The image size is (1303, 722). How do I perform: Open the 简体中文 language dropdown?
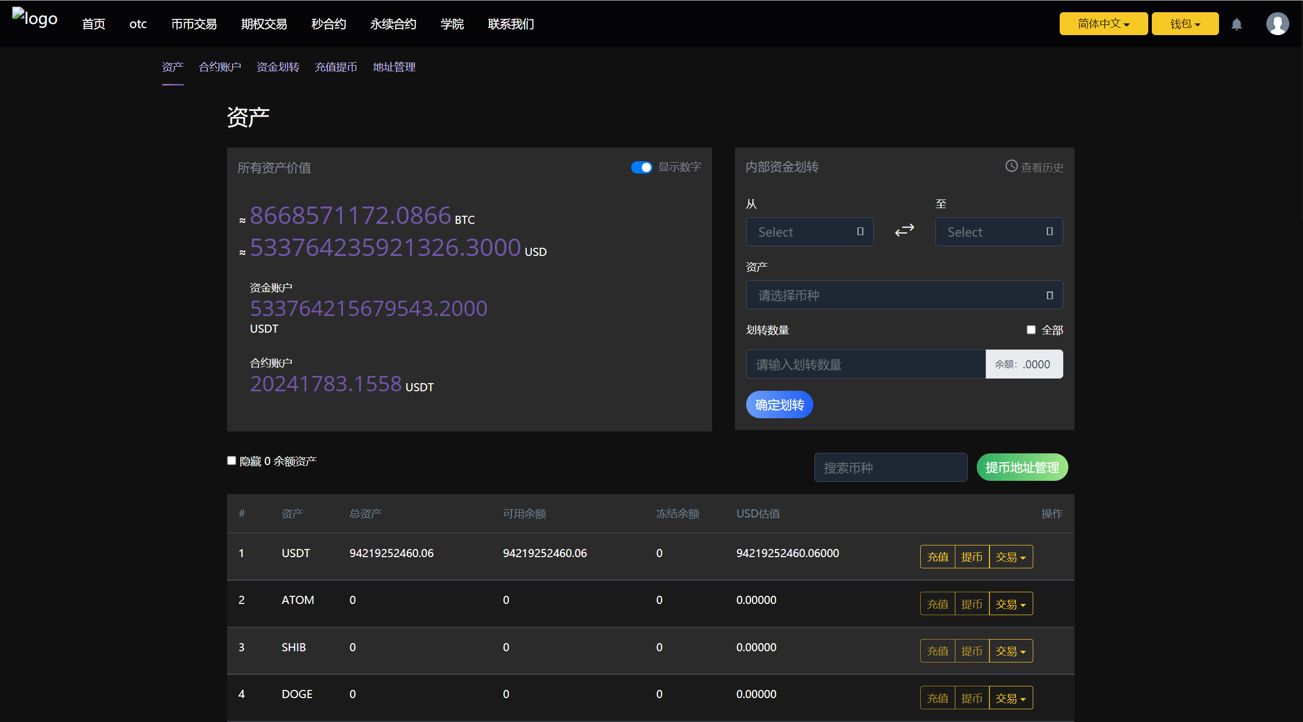tap(1103, 24)
